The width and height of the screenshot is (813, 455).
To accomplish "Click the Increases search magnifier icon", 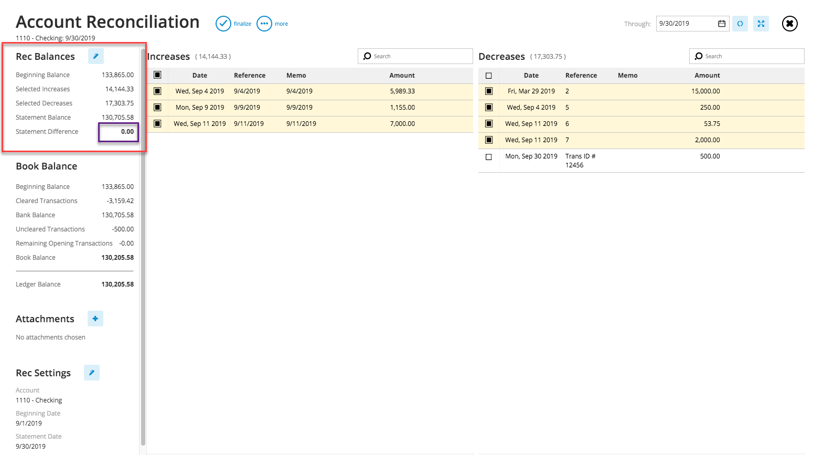I will 367,56.
